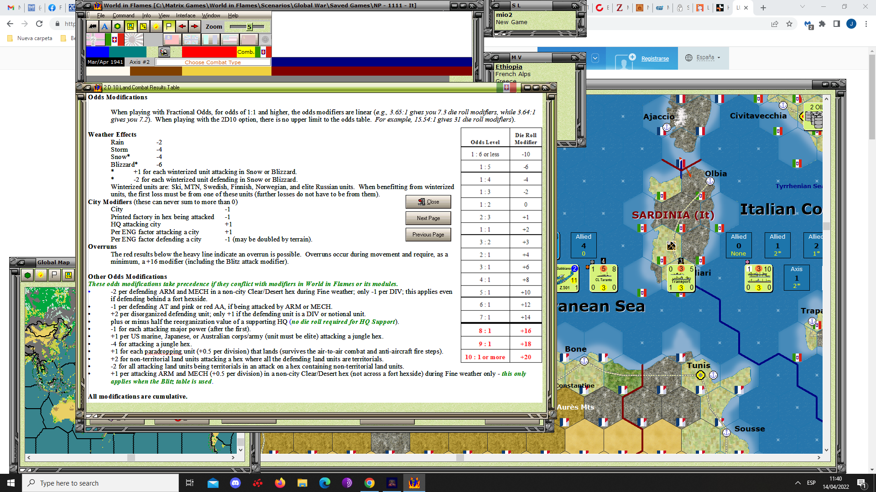Open the View menu
Screen dimensions: 876x492
point(164,15)
